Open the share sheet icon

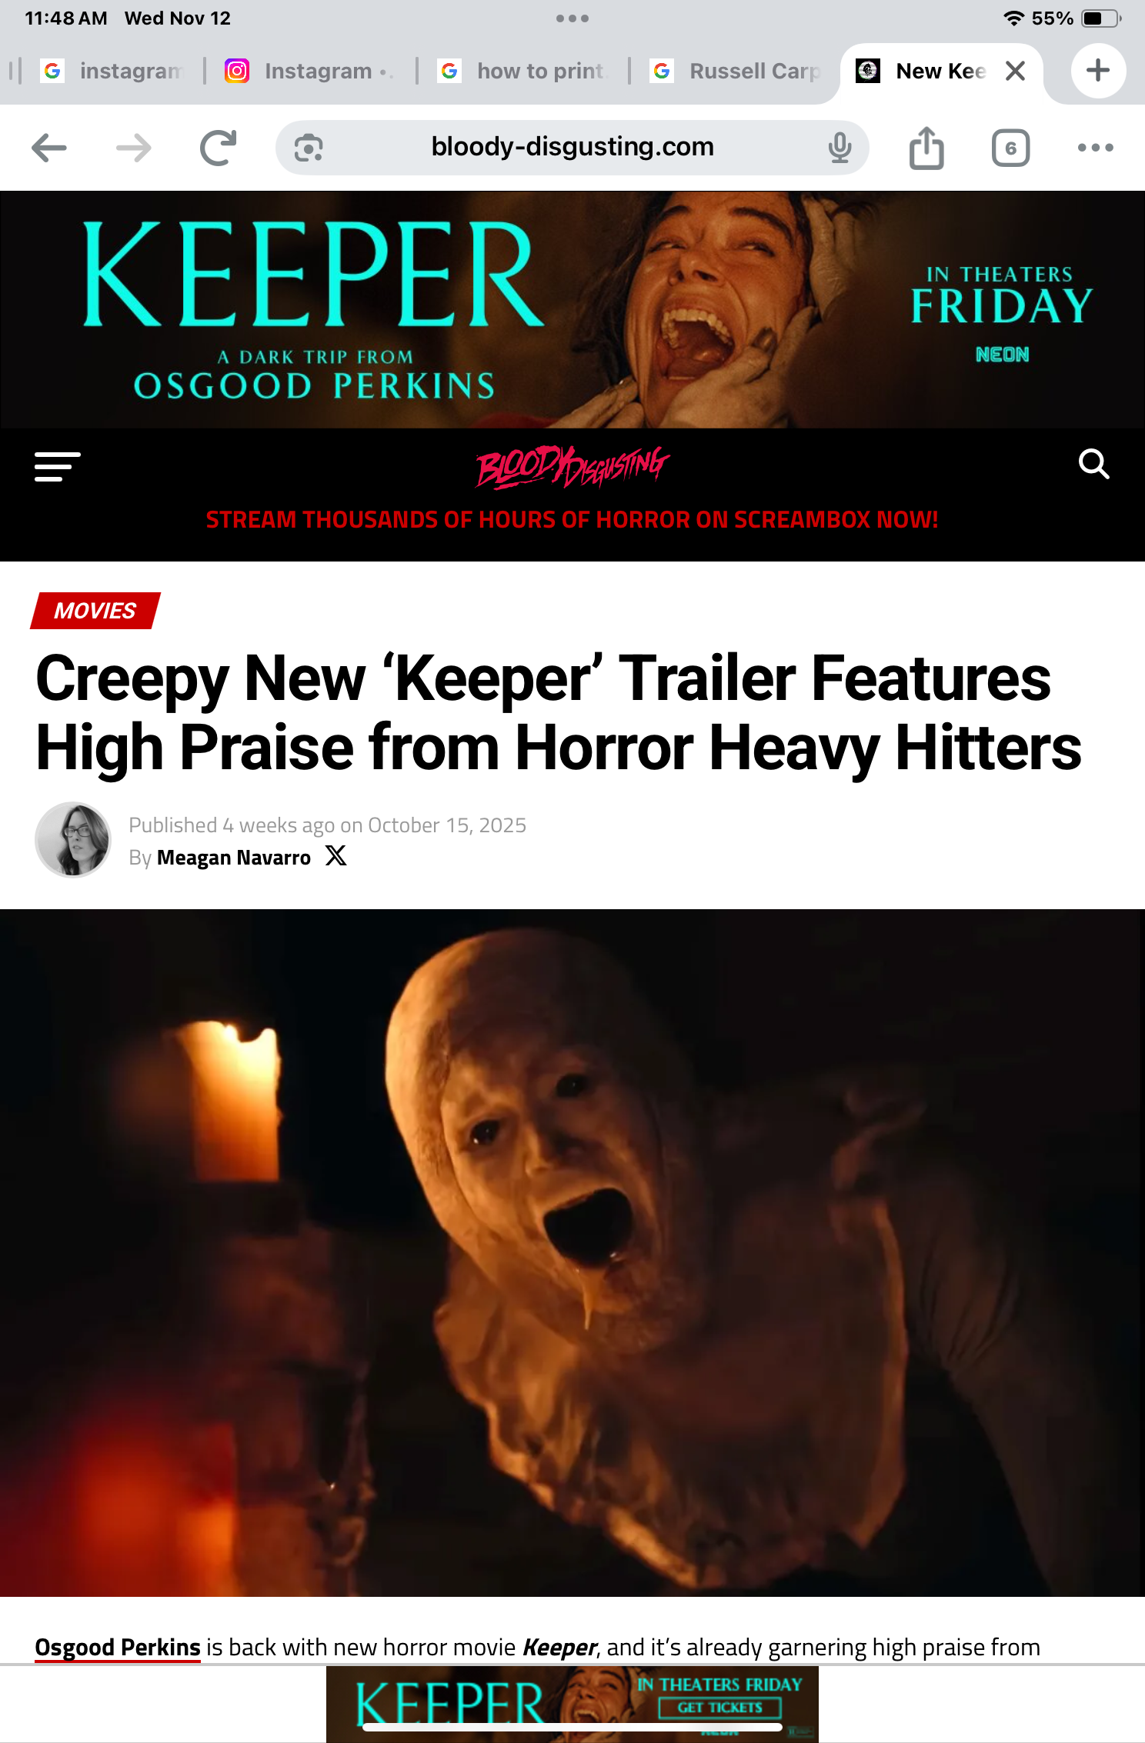(926, 148)
